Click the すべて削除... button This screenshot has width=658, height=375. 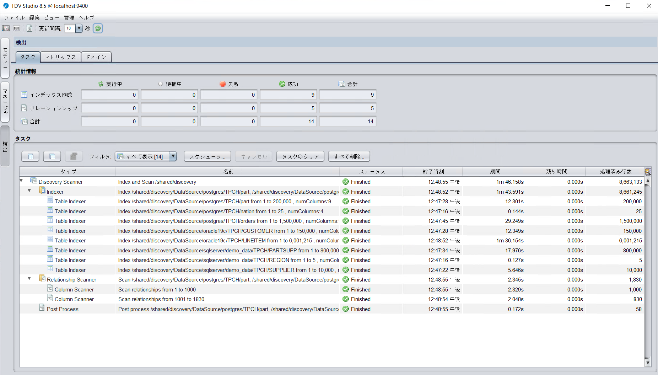[349, 156]
